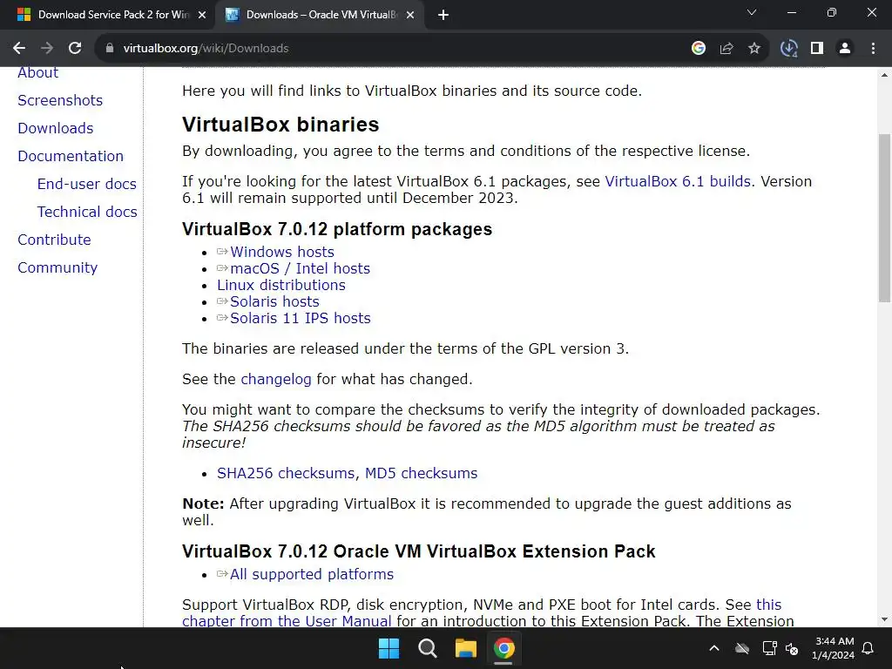The height and width of the screenshot is (669, 892).
Task: Download the Solaris hosts package
Action: [274, 301]
